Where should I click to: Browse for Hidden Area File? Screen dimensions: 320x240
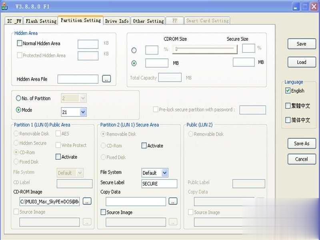pos(106,79)
